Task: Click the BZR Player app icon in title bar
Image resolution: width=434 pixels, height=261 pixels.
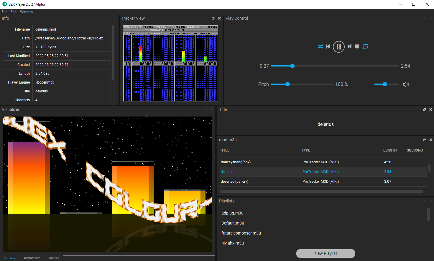Action: pos(4,4)
